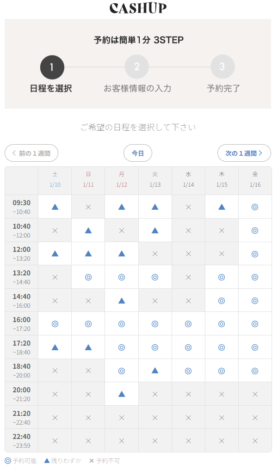Click step 2 circle お客様情報の入力
This screenshot has height=469, width=278.
click(137, 67)
